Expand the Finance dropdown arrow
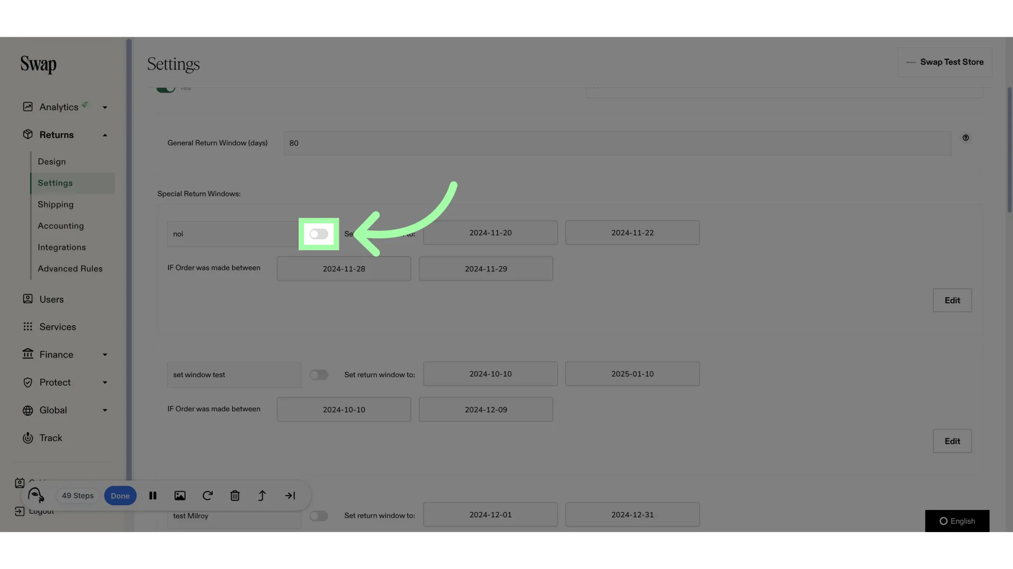 pos(105,355)
